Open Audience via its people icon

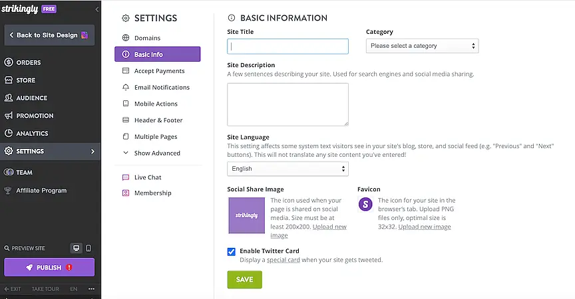(x=9, y=98)
